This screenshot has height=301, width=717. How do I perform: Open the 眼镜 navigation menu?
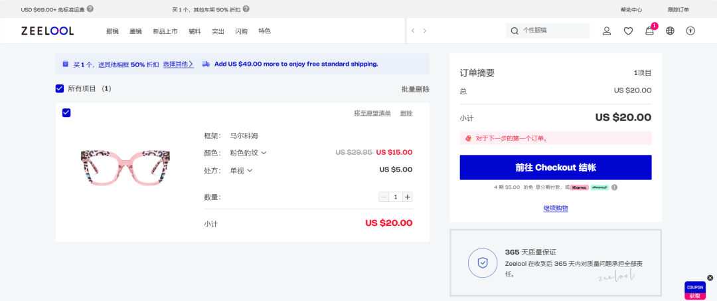coord(112,31)
